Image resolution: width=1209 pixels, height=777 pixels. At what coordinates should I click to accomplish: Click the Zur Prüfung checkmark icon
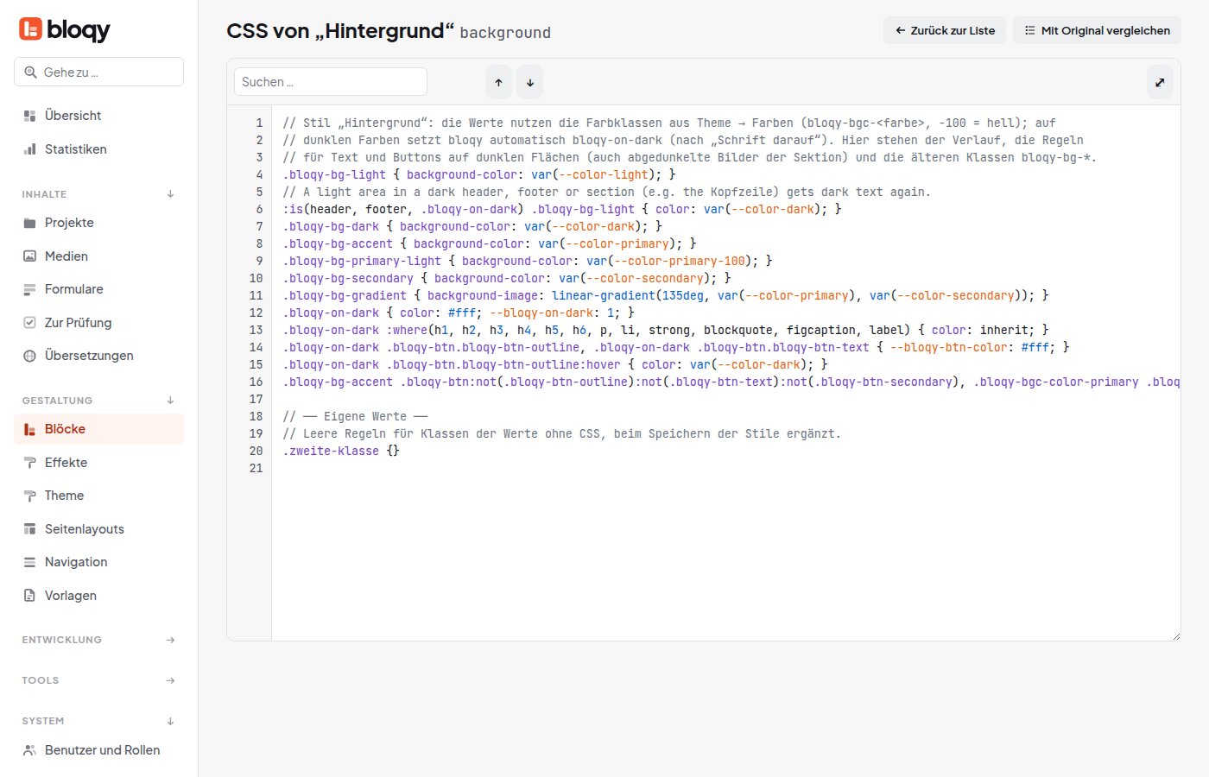click(29, 323)
